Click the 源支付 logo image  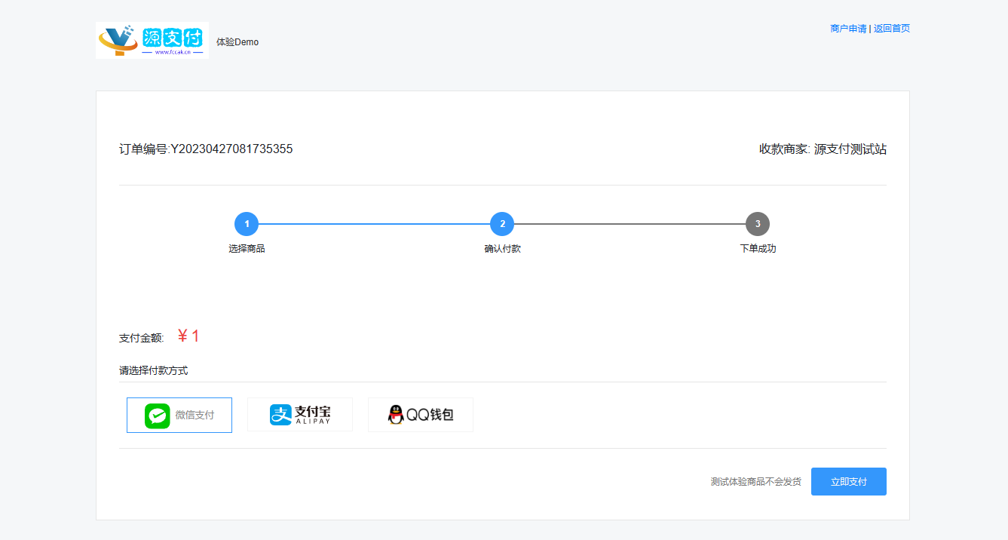pos(152,40)
